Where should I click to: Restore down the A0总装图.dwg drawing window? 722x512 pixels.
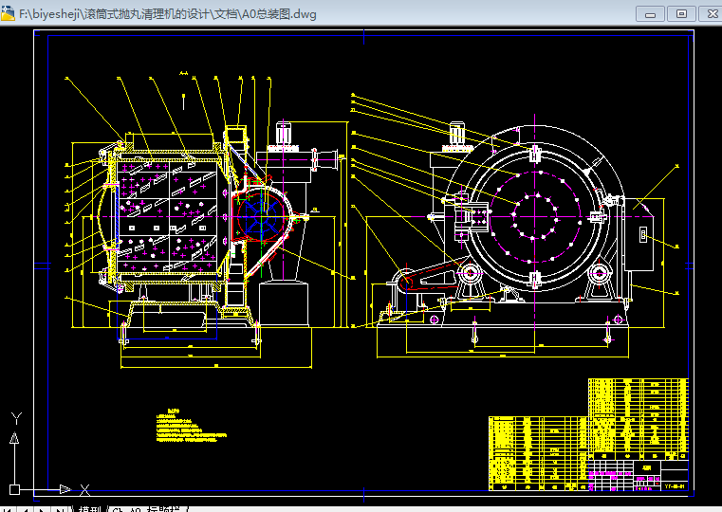tap(681, 14)
